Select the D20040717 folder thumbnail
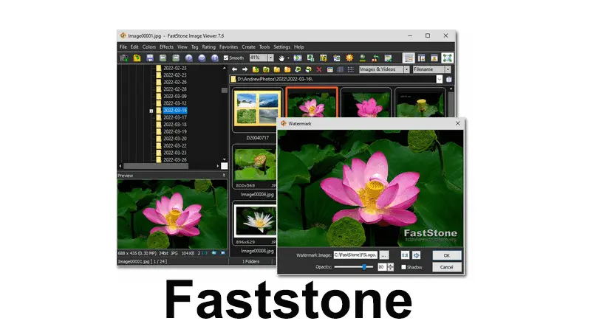This screenshot has height=332, width=591. pos(257,109)
